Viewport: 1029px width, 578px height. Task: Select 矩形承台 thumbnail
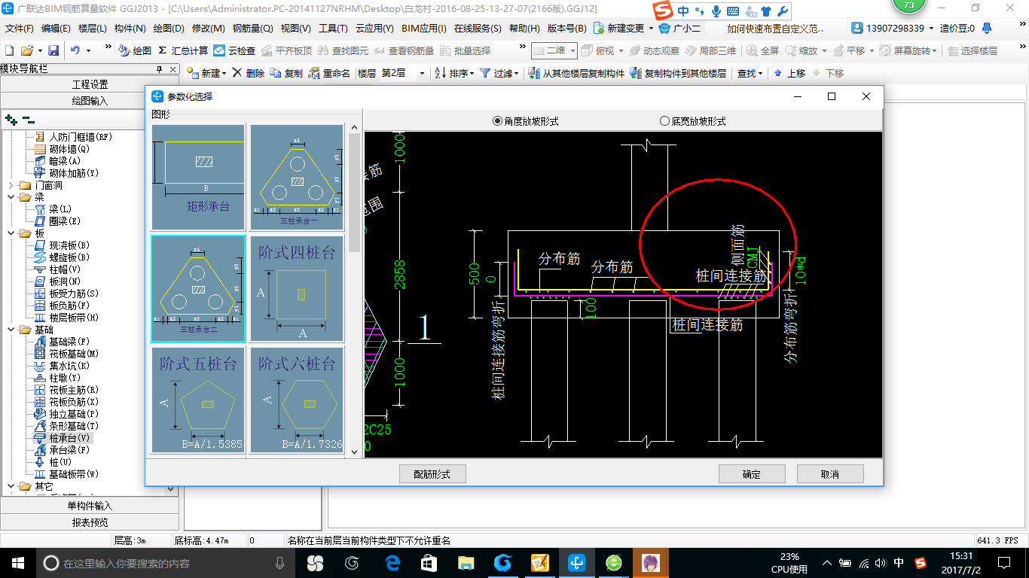pyautogui.click(x=198, y=178)
